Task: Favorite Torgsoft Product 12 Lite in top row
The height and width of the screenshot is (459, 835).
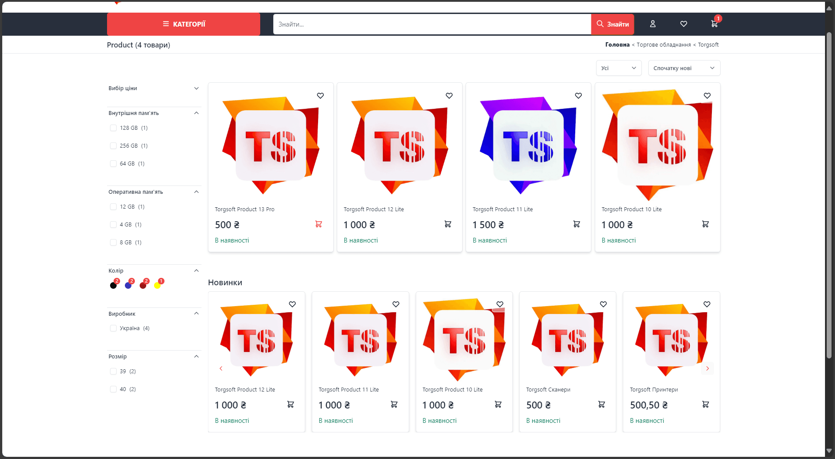Action: [449, 96]
